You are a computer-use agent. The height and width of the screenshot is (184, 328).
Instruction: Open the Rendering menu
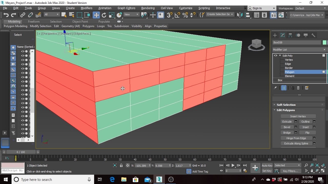[148, 8]
